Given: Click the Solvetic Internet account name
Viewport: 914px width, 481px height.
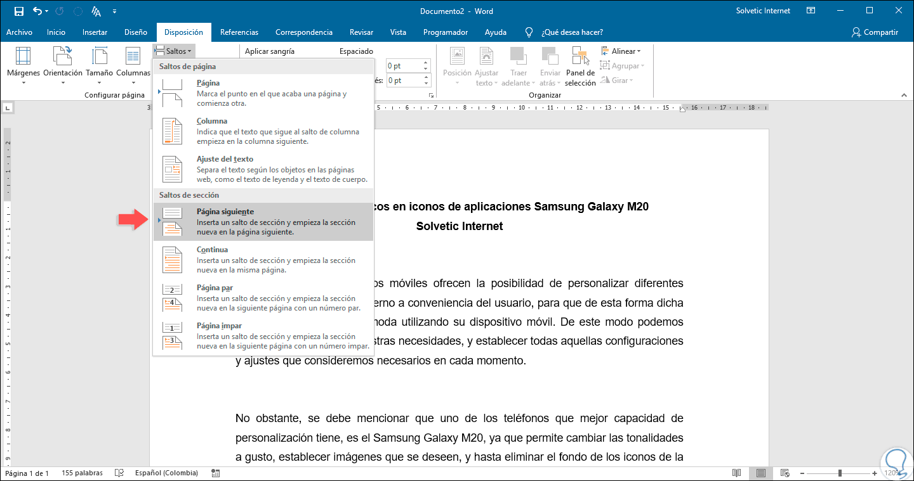Looking at the screenshot, I should point(763,11).
